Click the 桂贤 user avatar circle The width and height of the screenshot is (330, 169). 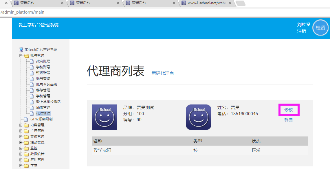tap(320, 28)
